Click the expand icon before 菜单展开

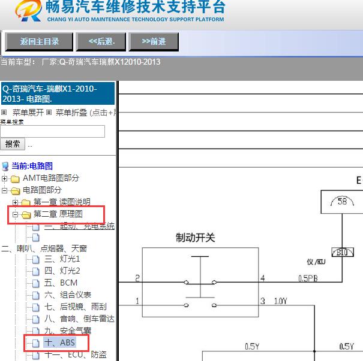(4, 113)
